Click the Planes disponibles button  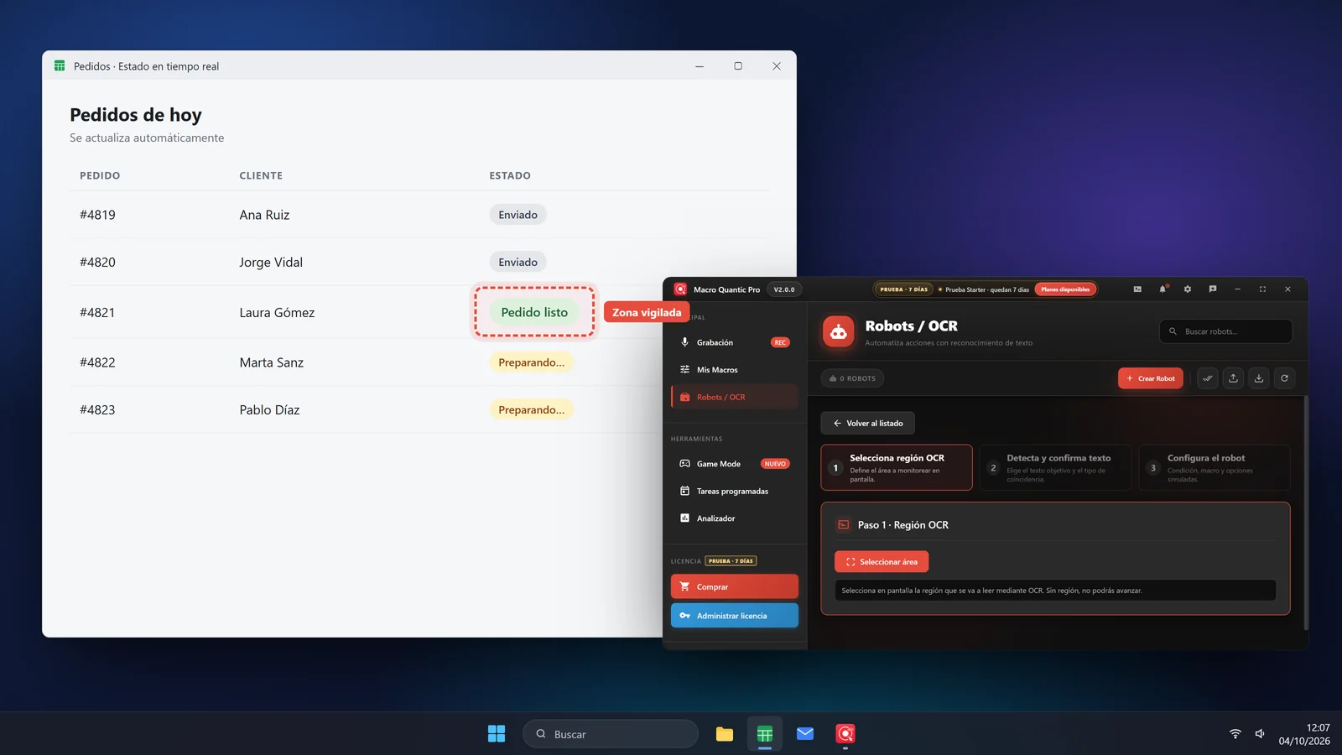pyautogui.click(x=1065, y=289)
